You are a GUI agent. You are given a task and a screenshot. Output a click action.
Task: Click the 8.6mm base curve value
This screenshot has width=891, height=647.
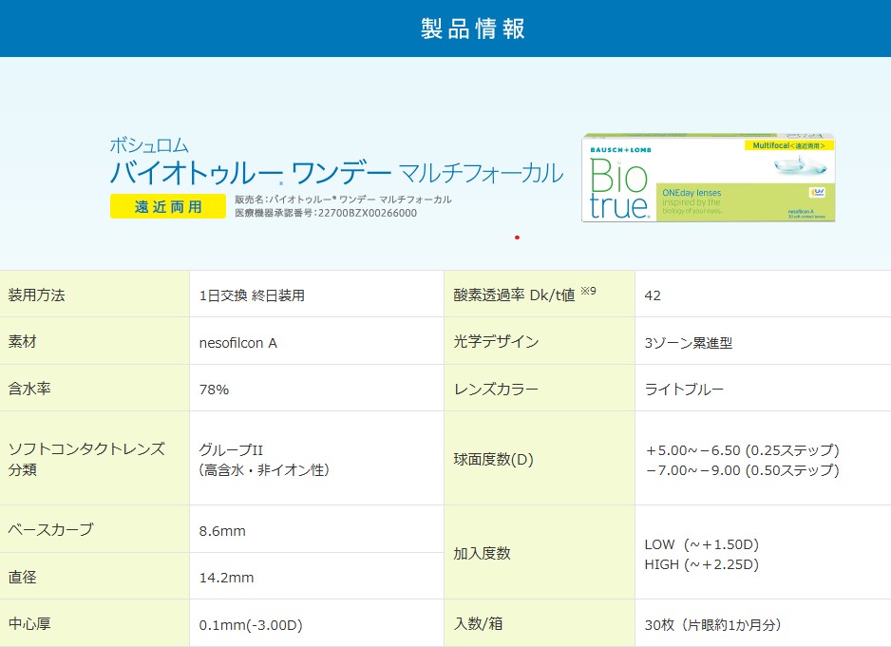click(222, 531)
